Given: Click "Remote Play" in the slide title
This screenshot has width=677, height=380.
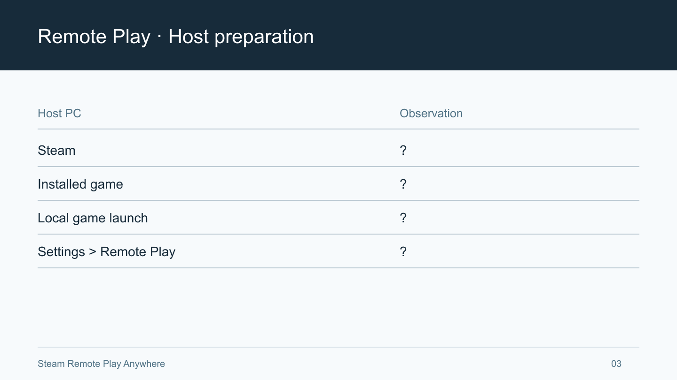Looking at the screenshot, I should click(94, 37).
